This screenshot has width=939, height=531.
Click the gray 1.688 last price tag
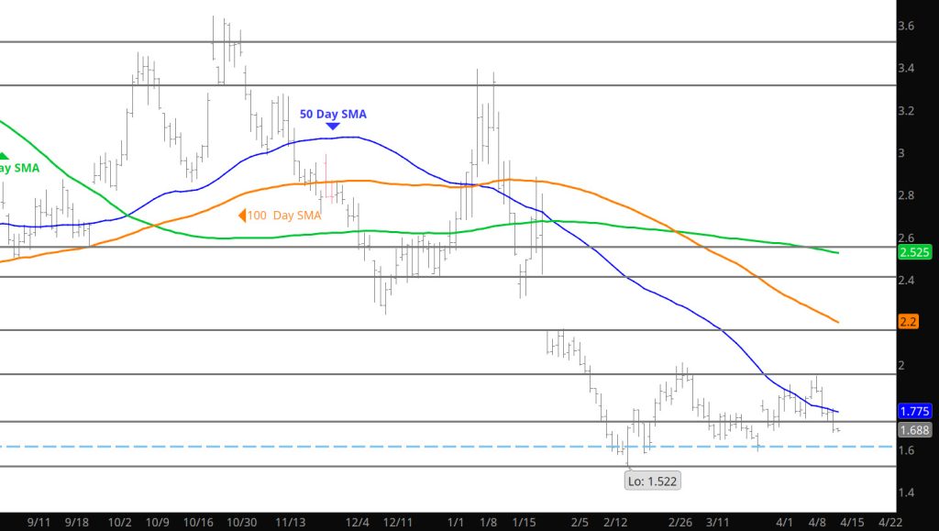coord(915,429)
